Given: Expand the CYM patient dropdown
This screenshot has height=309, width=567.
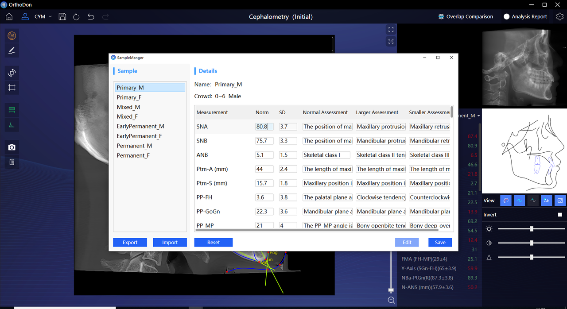Looking at the screenshot, I should pyautogui.click(x=43, y=17).
